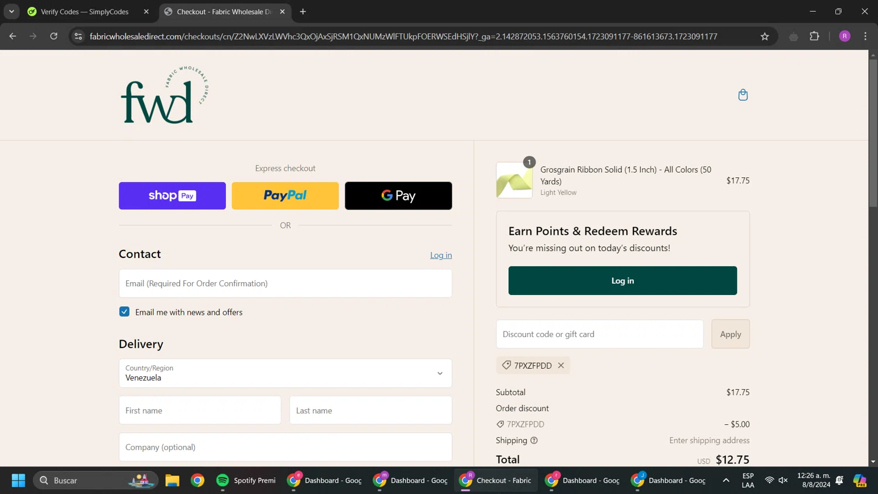Focus the Discount code or gift card field
Image resolution: width=878 pixels, height=494 pixels.
pos(600,334)
